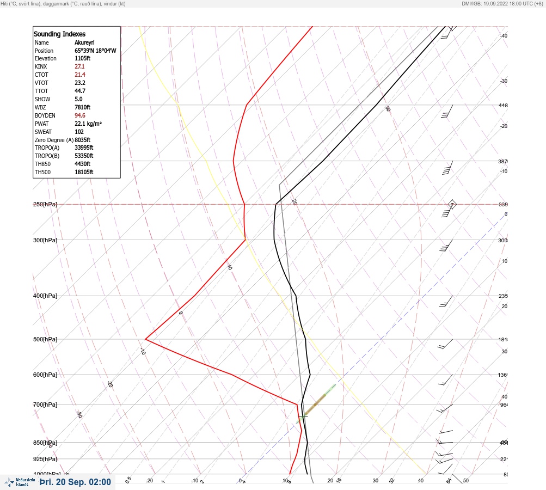
Task: Click the 850[hPa] pressure label
Action: pyautogui.click(x=45, y=443)
